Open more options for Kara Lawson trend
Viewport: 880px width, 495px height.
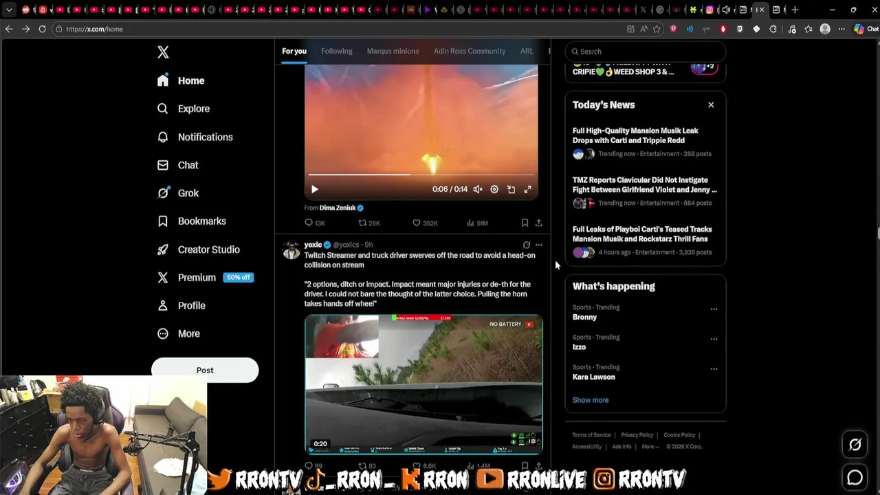714,369
